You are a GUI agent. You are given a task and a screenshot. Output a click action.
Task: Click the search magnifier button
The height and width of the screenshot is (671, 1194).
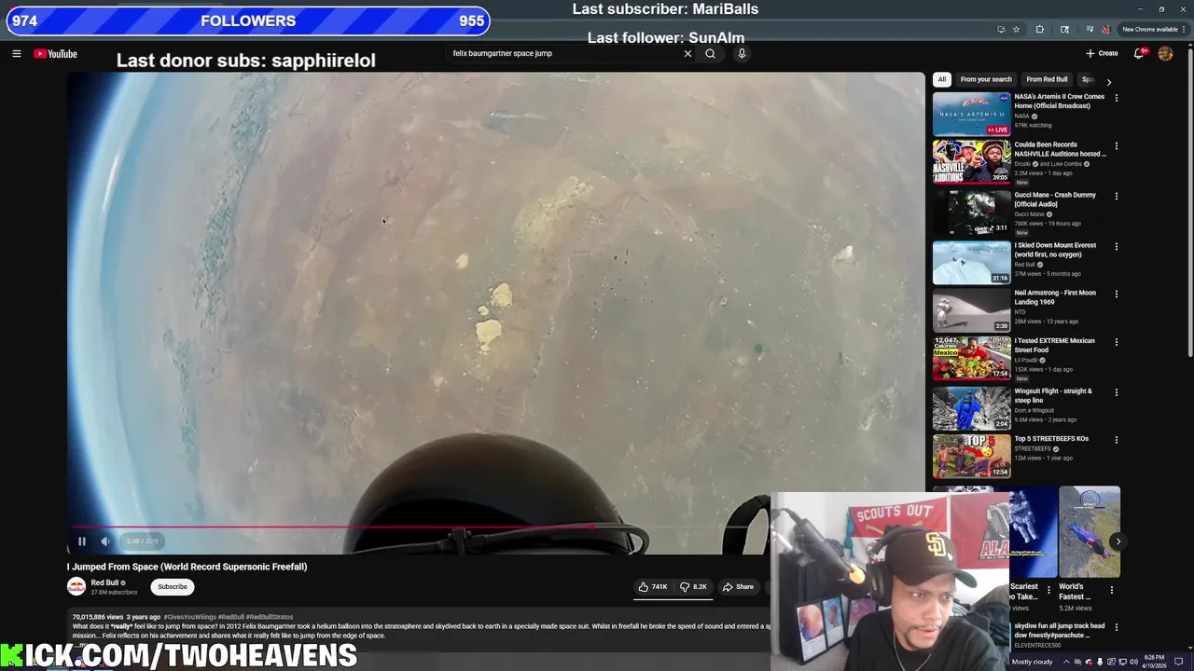[x=710, y=53]
